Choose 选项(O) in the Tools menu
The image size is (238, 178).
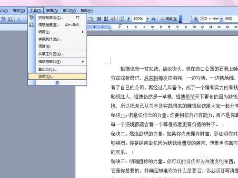click(57, 76)
